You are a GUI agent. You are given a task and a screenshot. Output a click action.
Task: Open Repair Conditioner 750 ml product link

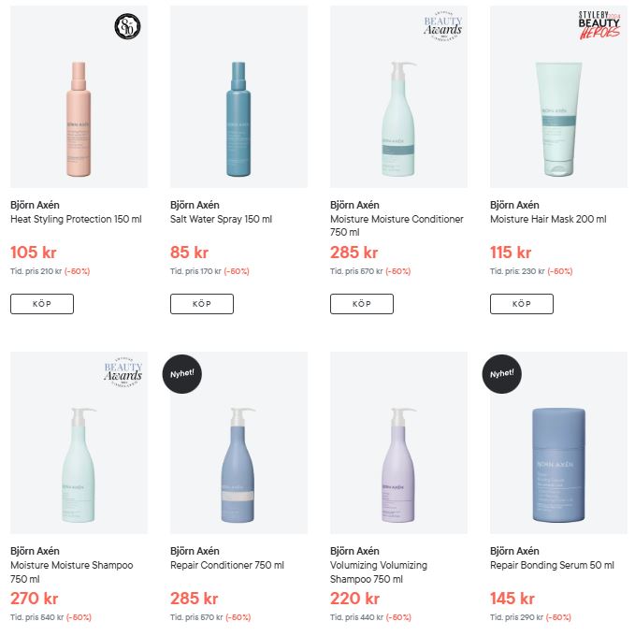click(x=227, y=565)
